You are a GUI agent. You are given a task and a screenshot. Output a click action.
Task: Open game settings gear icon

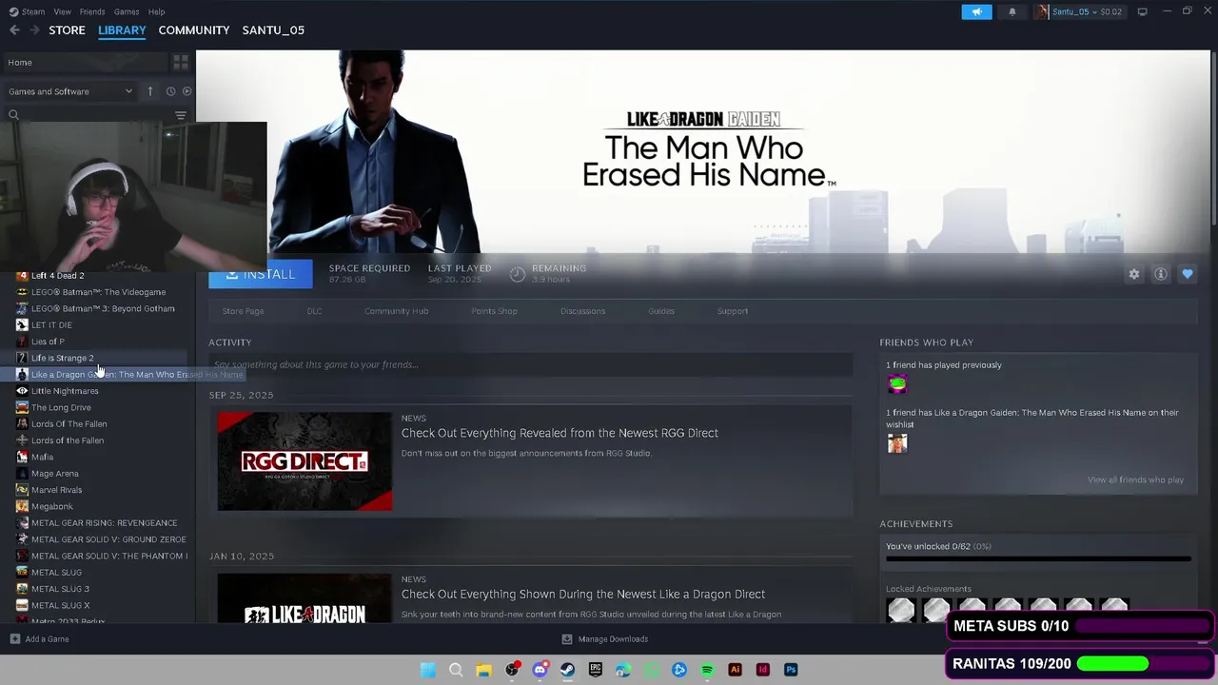pos(1133,274)
